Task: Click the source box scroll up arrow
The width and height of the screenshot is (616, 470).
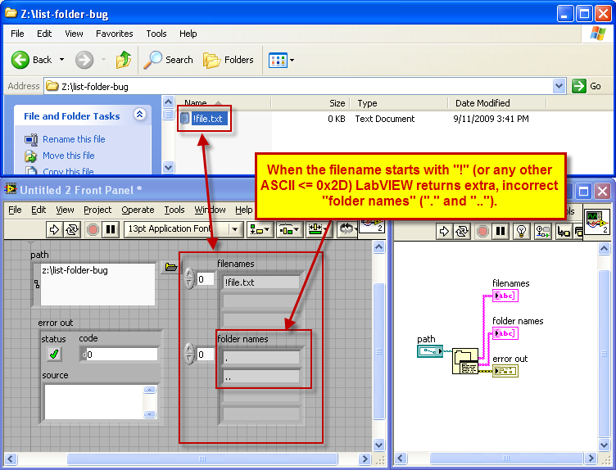Action: click(149, 390)
